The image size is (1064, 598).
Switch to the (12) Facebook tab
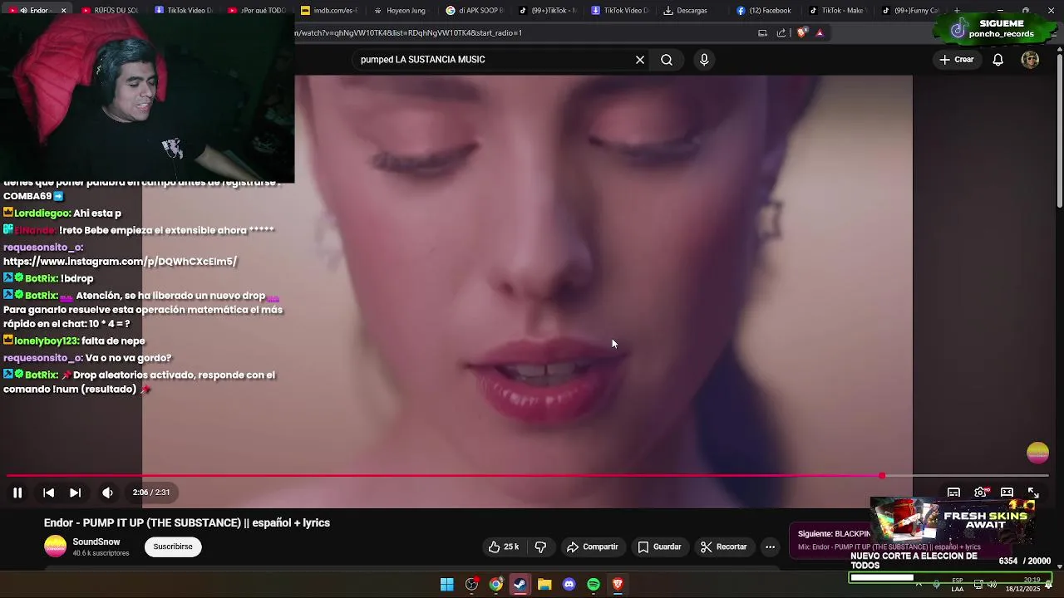coord(764,11)
